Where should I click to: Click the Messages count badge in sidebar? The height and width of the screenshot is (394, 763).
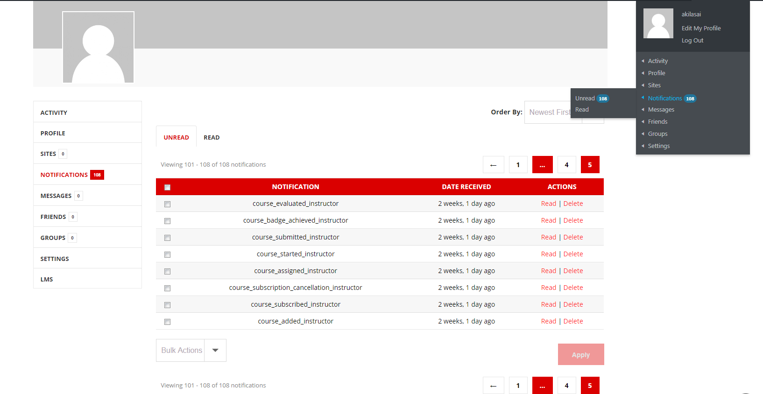pyautogui.click(x=78, y=196)
